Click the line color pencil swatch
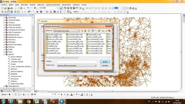 [82, 94]
